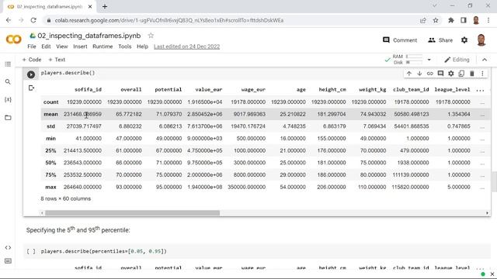Toggle the cell output view icon

pos(31,88)
